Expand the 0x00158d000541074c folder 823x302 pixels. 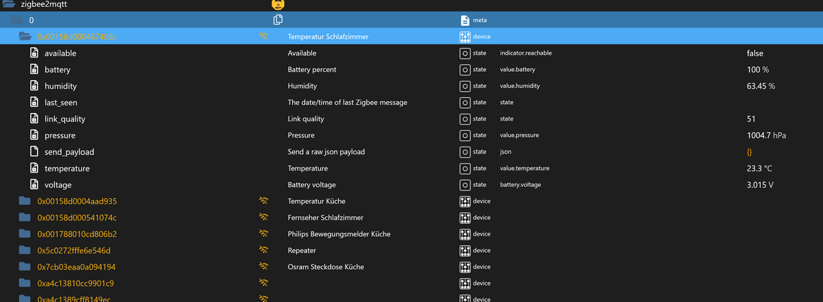click(x=25, y=217)
